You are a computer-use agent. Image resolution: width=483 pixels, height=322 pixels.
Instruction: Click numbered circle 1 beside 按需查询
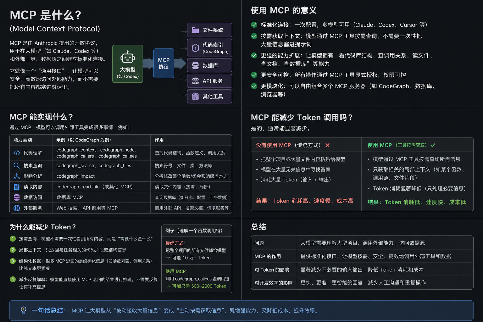pos(13,239)
